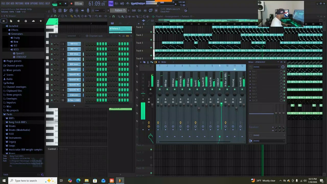The width and height of the screenshot is (327, 184).
Task: Mute the Master mixer track green light
Action: point(150,89)
